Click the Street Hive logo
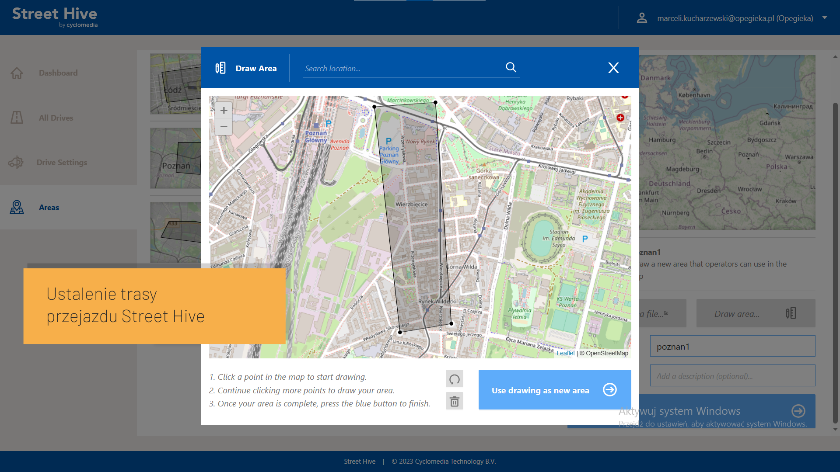The image size is (840, 472). [55, 17]
